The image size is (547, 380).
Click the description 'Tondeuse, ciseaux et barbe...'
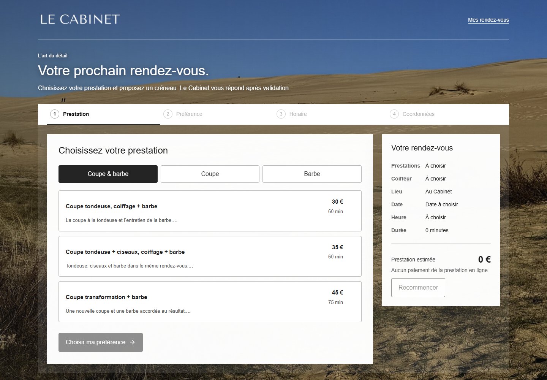coord(129,266)
